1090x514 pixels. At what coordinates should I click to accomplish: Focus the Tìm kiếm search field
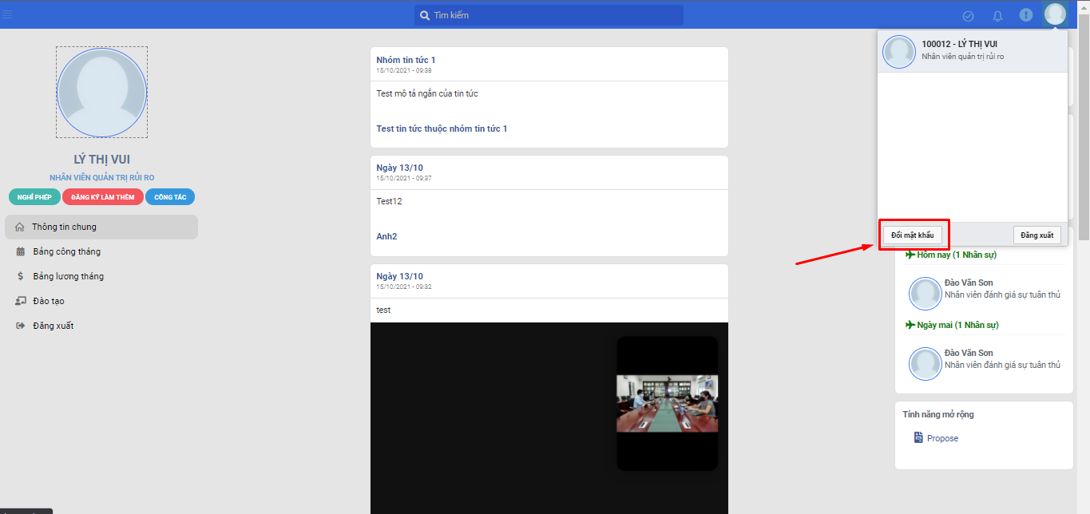pyautogui.click(x=549, y=15)
